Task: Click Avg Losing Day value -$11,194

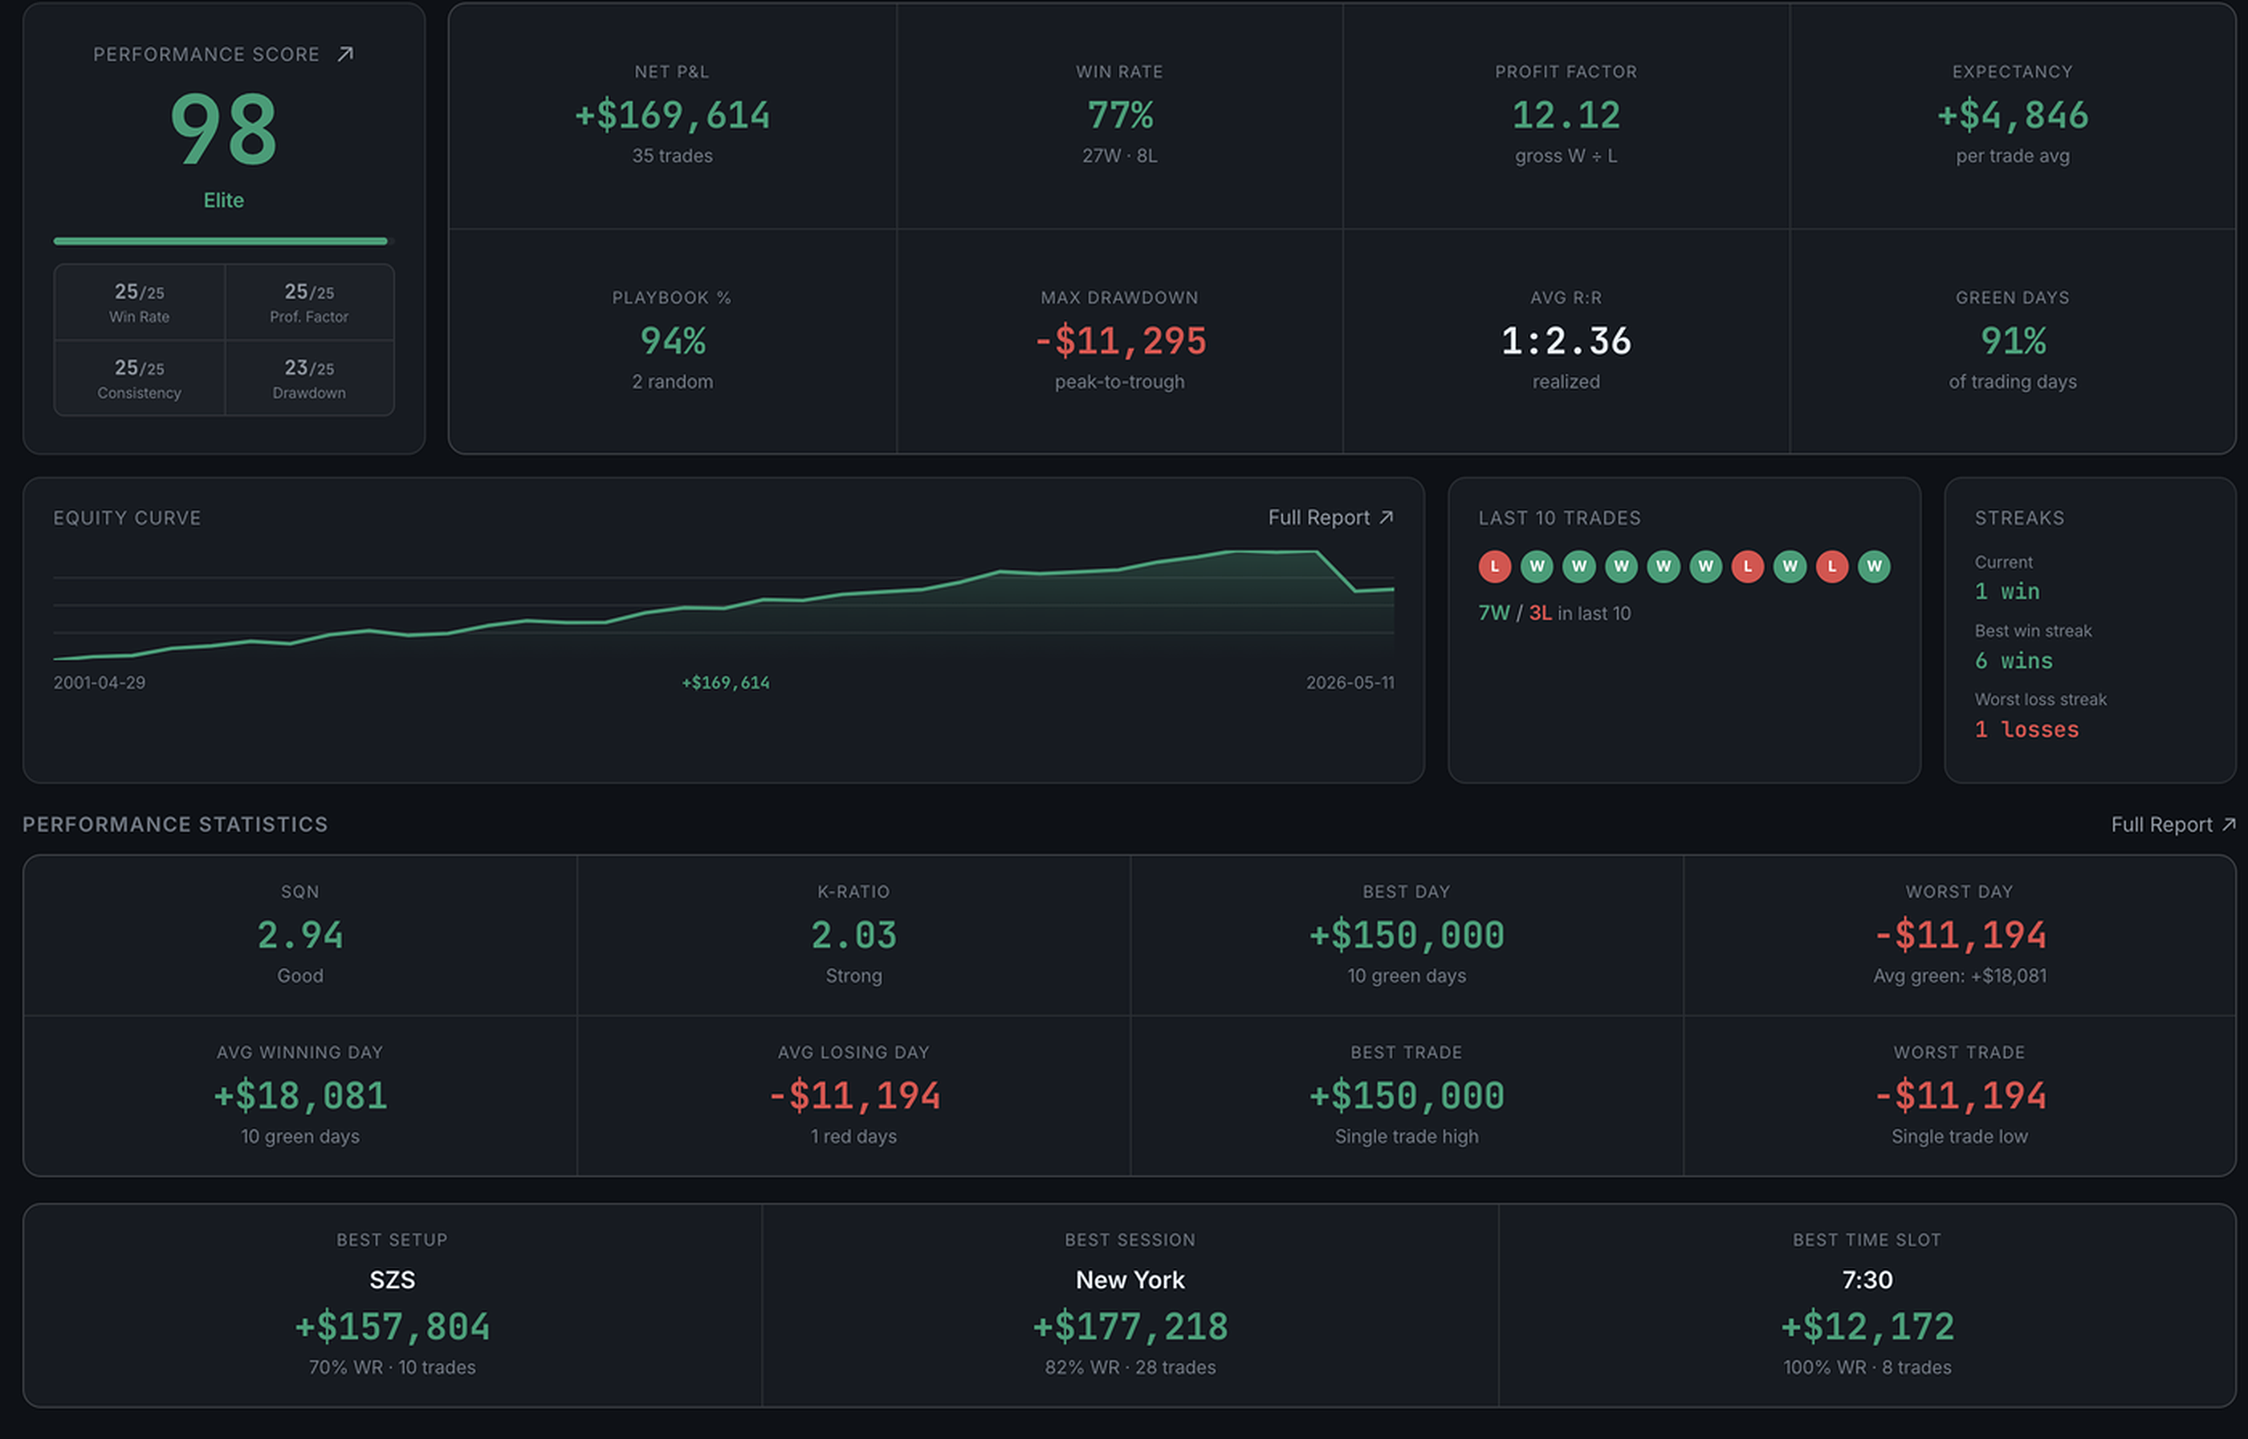Action: coord(853,1096)
